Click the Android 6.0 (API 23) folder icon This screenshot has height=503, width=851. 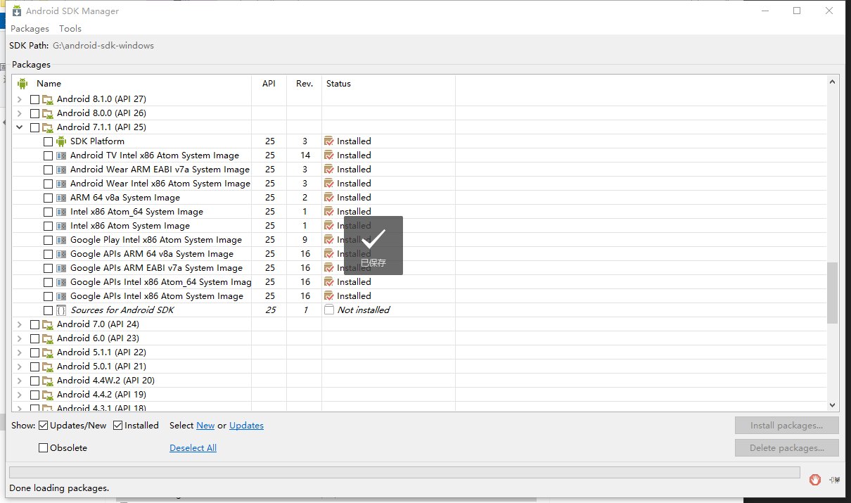pyautogui.click(x=48, y=338)
